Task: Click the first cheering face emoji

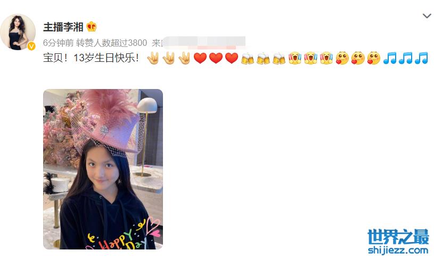Action: coord(295,58)
